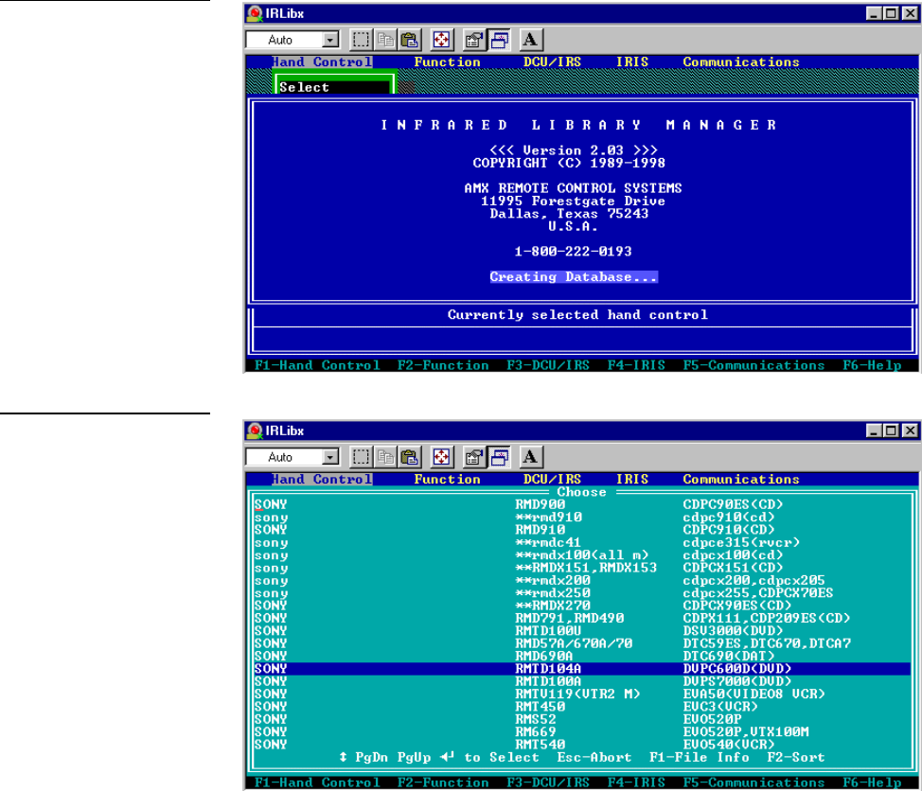Click Paste icon in top IRLibx window toolbar
The image size is (922, 791).
410,40
